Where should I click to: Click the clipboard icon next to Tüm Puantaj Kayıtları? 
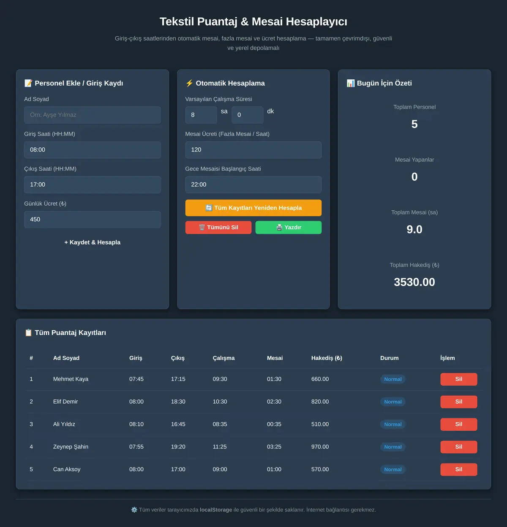[x=28, y=333]
